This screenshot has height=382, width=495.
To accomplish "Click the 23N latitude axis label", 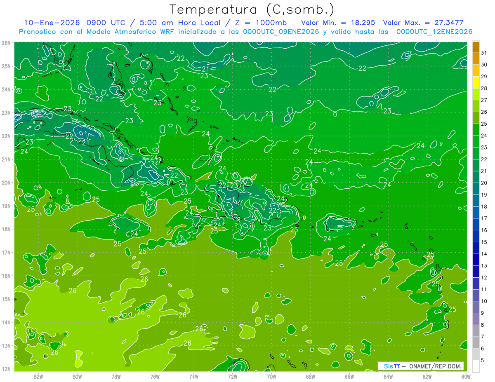I will (6, 113).
